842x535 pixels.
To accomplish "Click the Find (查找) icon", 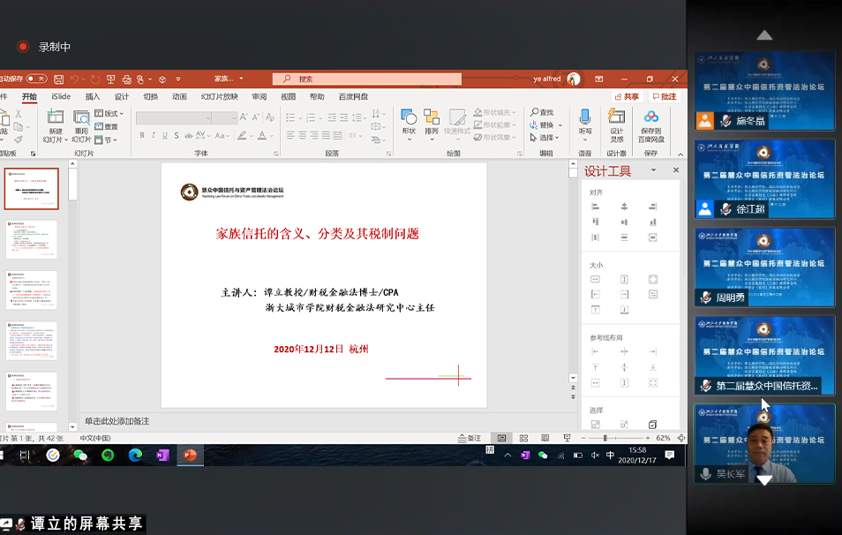I will point(542,111).
